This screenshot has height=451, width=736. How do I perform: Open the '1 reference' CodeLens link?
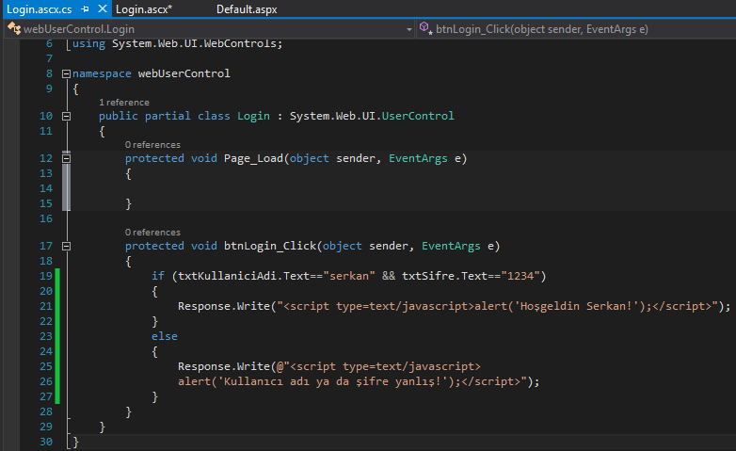point(124,103)
